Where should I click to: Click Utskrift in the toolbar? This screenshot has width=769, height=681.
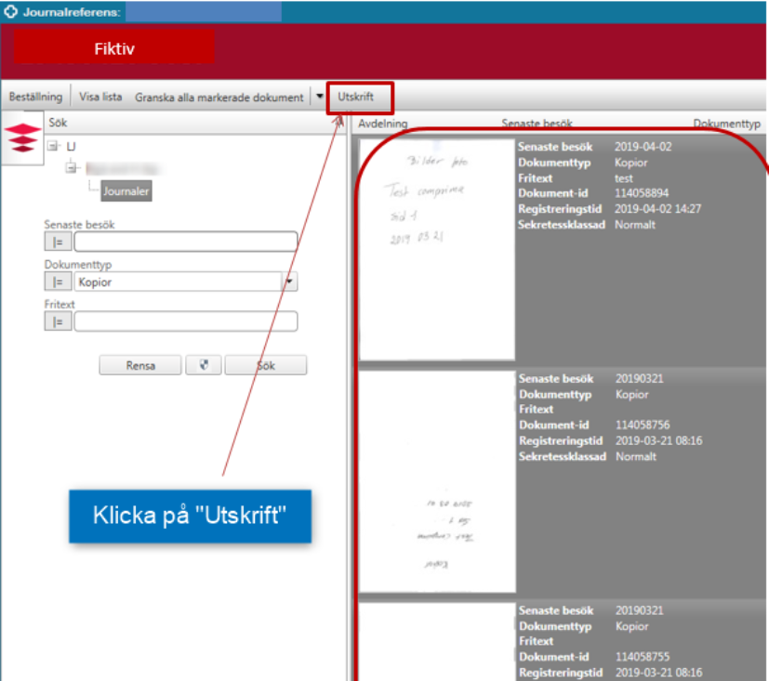point(356,97)
